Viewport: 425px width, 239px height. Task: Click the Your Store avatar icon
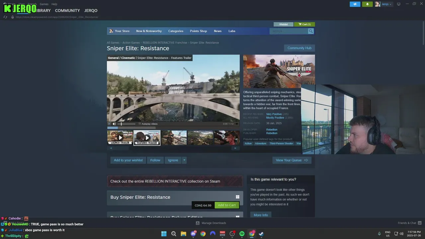click(x=111, y=31)
